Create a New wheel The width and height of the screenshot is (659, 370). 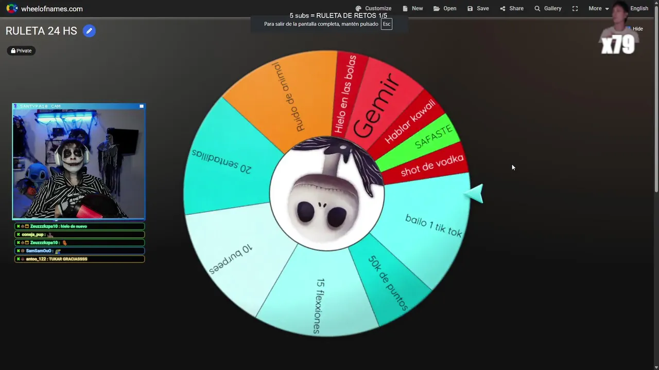[x=413, y=8]
